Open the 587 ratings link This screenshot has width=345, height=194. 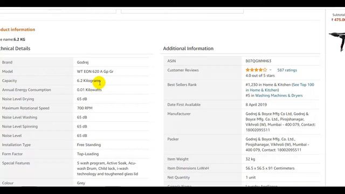coord(287,70)
